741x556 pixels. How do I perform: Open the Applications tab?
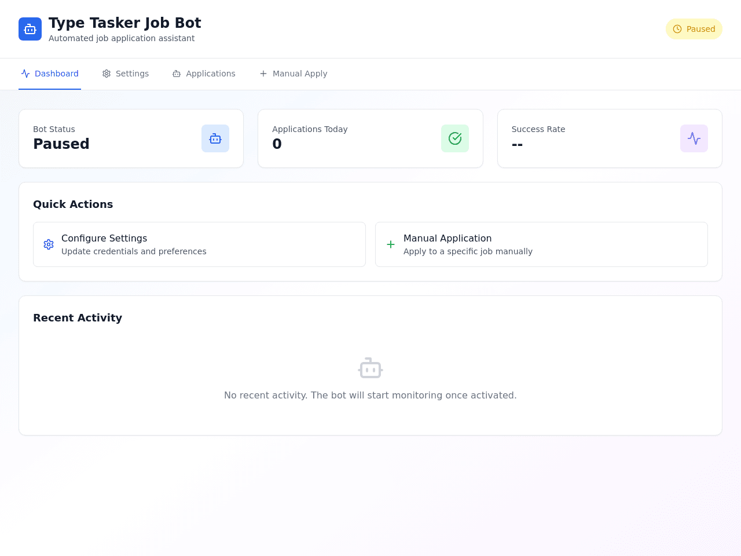[204, 74]
